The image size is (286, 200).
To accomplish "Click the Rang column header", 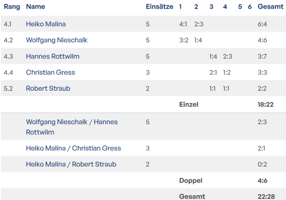I will tap(12, 7).
